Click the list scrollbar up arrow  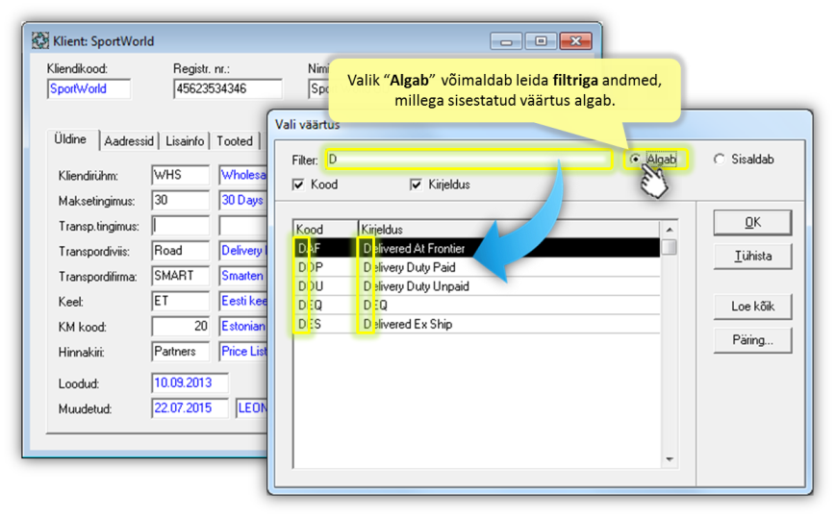click(x=670, y=230)
